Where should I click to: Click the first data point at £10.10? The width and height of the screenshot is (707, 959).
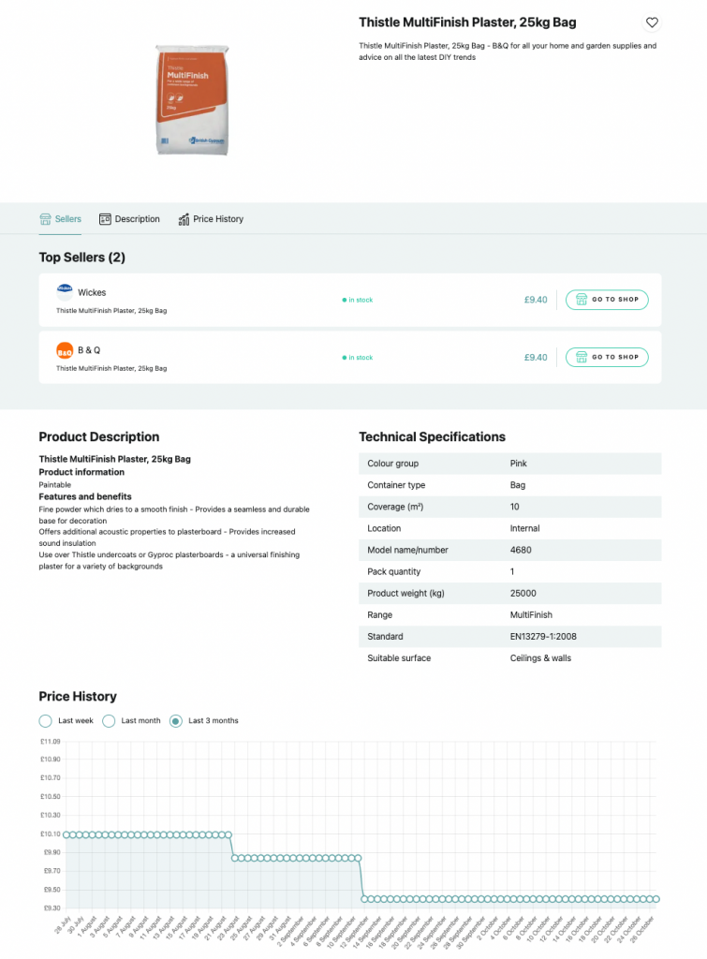(x=66, y=834)
